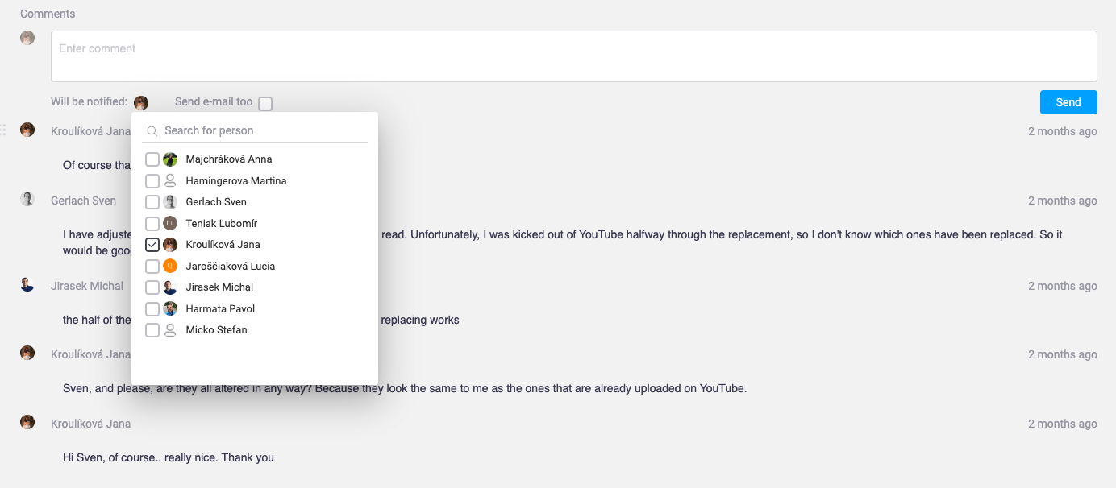The width and height of the screenshot is (1116, 488).
Task: Select the Gerlach Sven checkbox
Action: (x=152, y=202)
